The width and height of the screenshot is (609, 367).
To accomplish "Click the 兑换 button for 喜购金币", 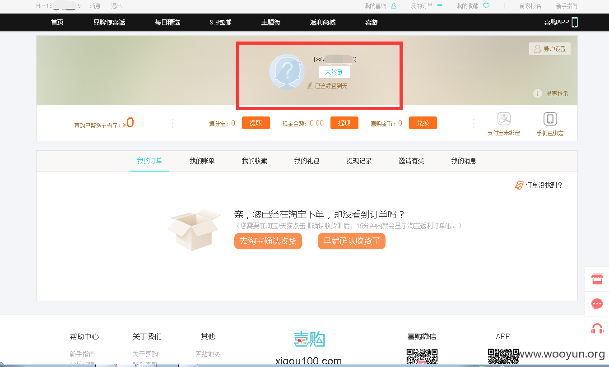I will coord(423,123).
